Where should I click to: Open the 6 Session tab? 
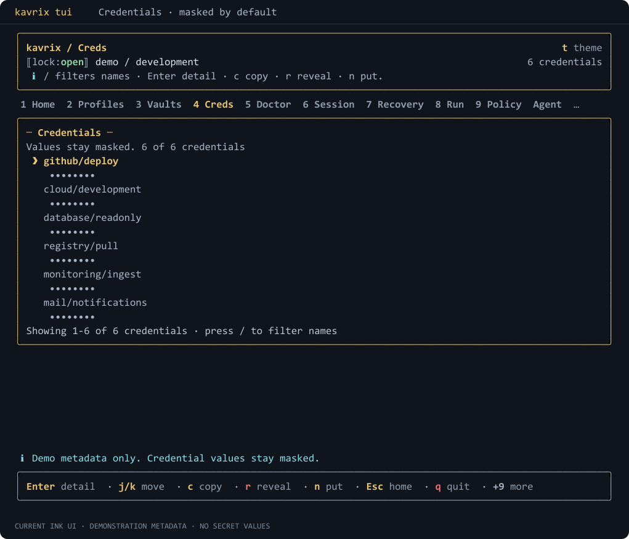pos(328,105)
